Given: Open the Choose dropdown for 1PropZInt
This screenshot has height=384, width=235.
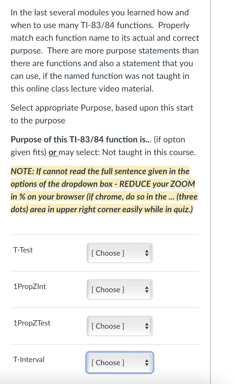Looking at the screenshot, I should pos(117,290).
